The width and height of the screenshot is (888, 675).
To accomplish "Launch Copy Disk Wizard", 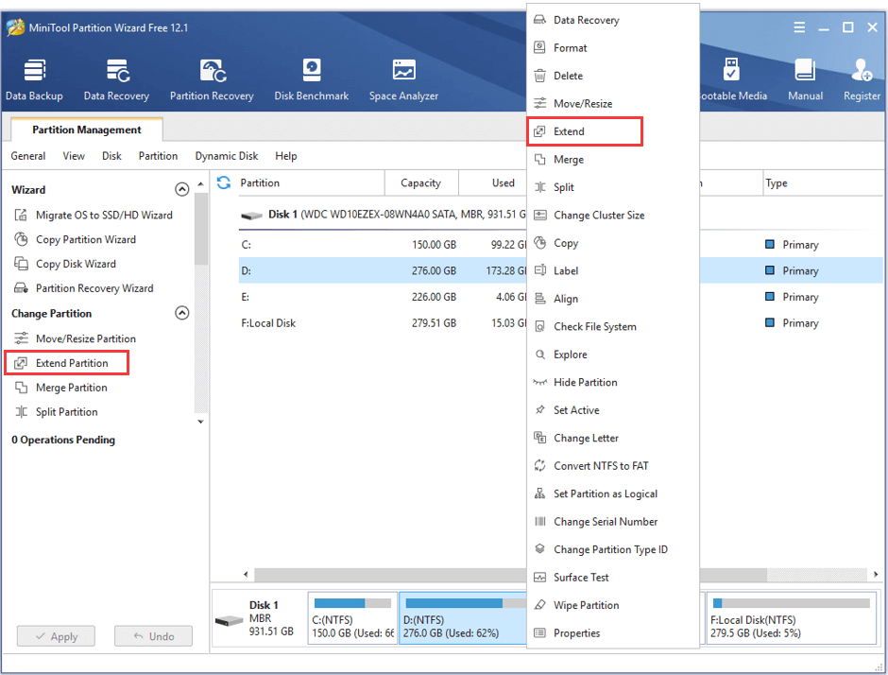I will click(x=64, y=264).
